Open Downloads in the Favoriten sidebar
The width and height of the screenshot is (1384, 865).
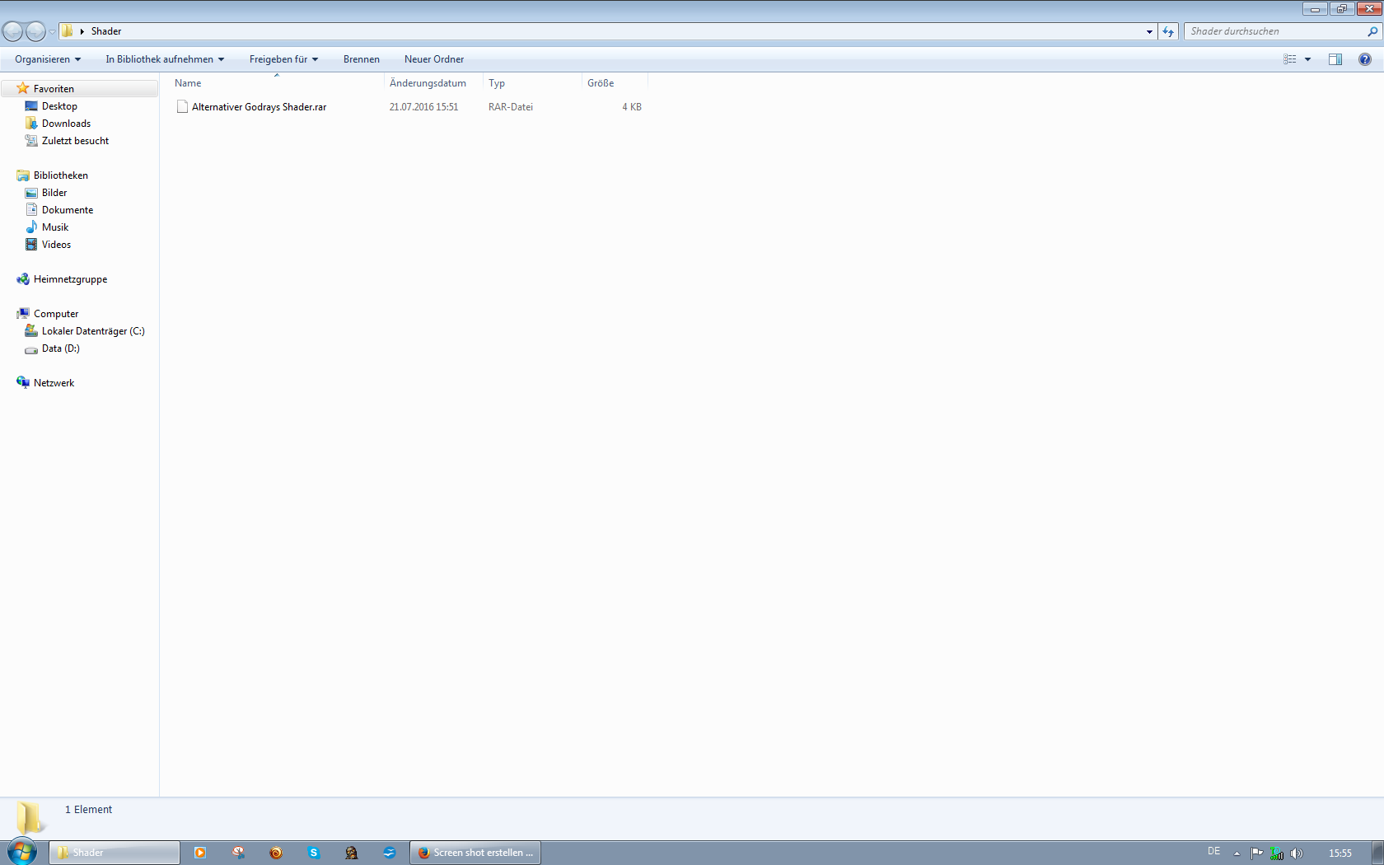pos(66,124)
